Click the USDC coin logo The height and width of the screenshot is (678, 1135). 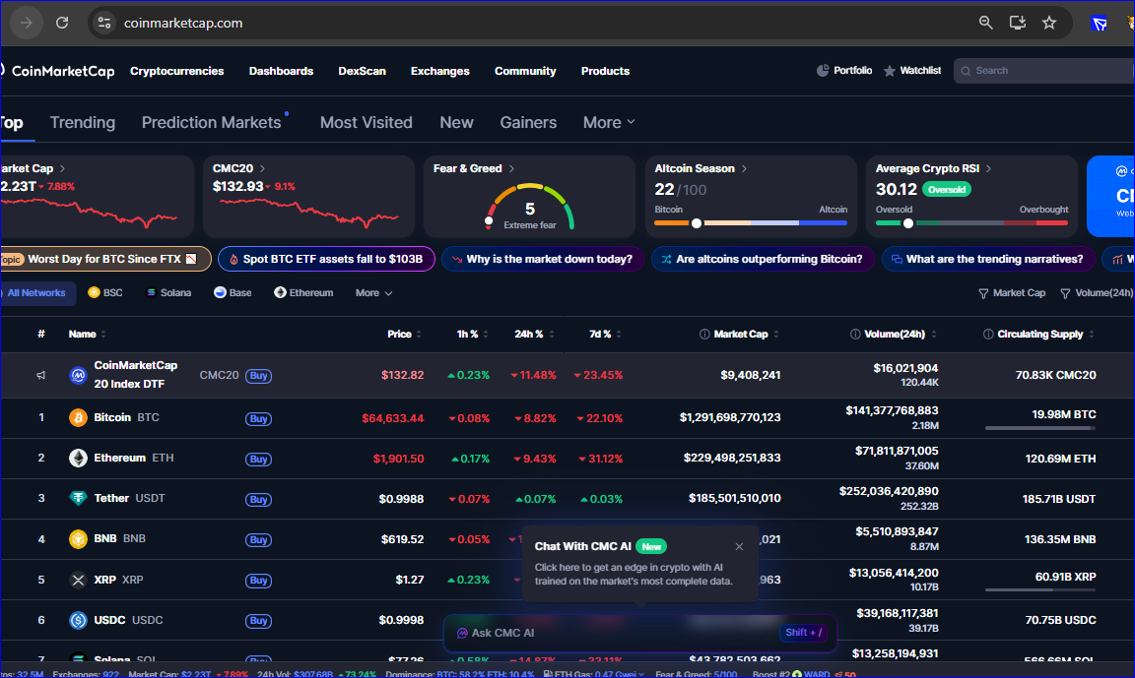pos(78,620)
